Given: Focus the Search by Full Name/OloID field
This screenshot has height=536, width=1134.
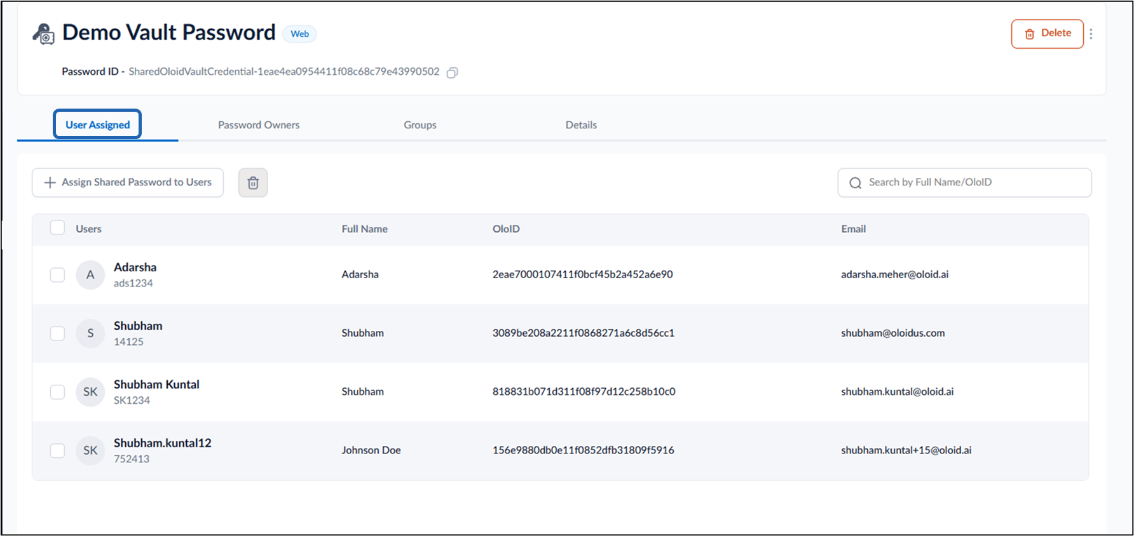Looking at the screenshot, I should click(x=964, y=182).
